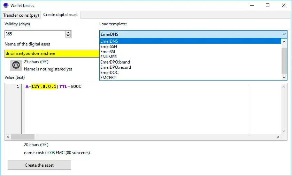The image size is (292, 176).
Task: Click the TTL=6000 text
Action: click(x=70, y=86)
